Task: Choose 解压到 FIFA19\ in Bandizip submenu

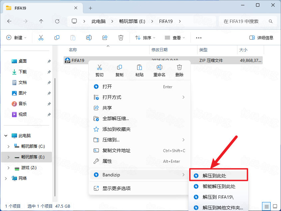Action: pyautogui.click(x=219, y=197)
